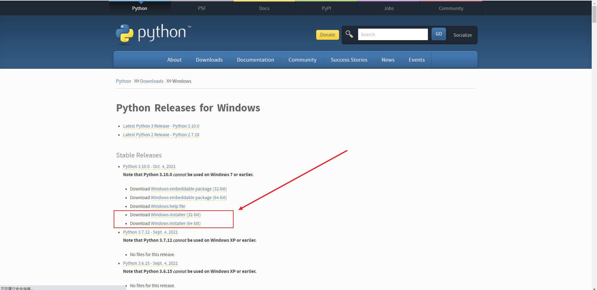
Task: Go to Downloads breadcrumb link
Action: pos(152,81)
